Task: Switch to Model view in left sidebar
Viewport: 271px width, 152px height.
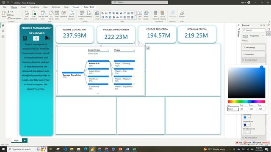Action: pos(3,37)
